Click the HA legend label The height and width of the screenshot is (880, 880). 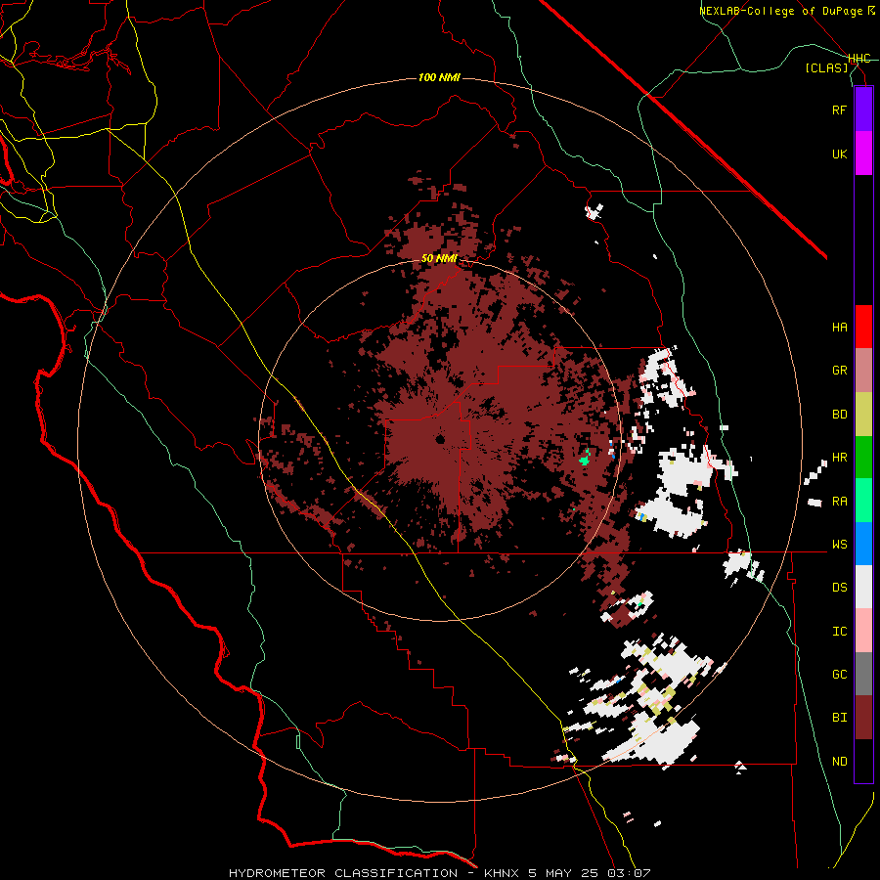coord(839,327)
